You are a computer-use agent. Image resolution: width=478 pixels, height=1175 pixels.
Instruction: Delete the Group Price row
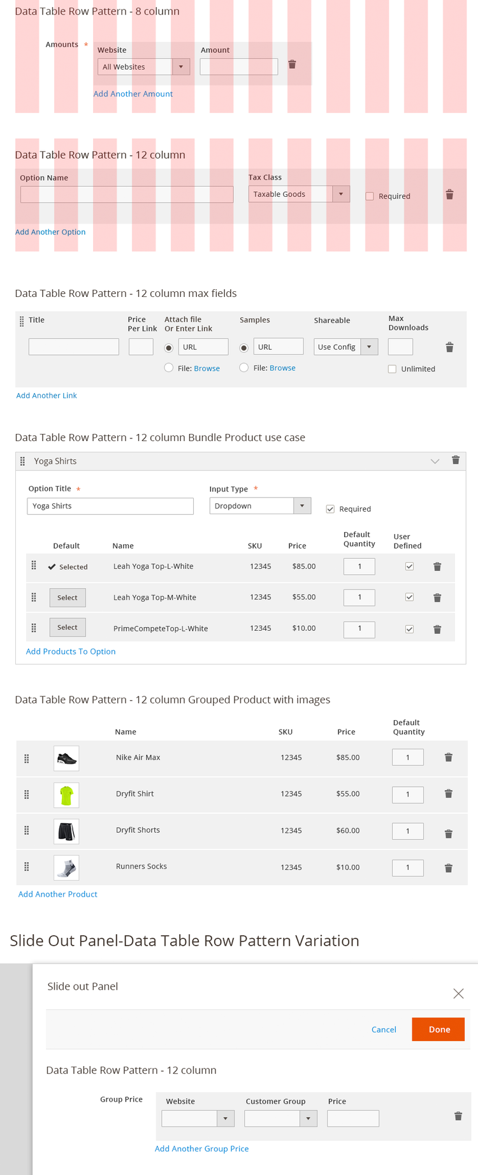[458, 1116]
